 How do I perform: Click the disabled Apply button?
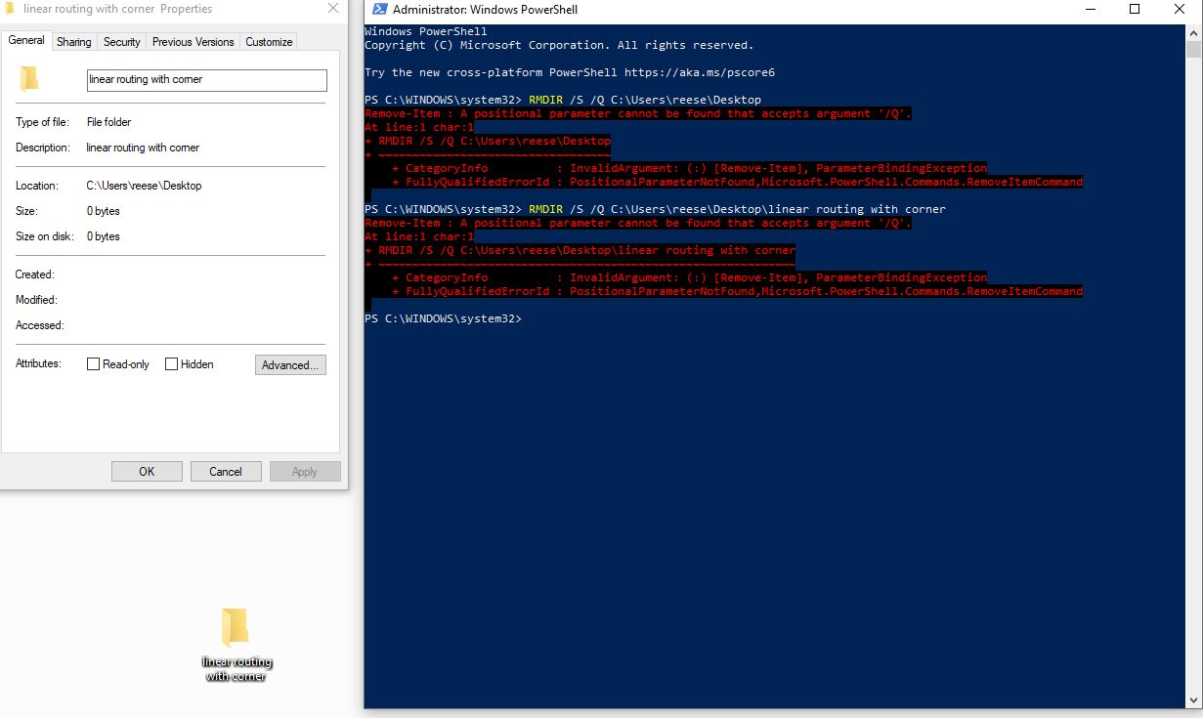pyautogui.click(x=305, y=472)
